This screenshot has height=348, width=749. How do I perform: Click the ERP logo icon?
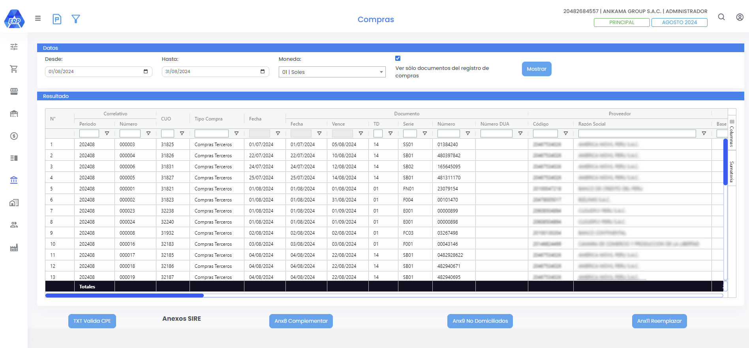point(14,19)
